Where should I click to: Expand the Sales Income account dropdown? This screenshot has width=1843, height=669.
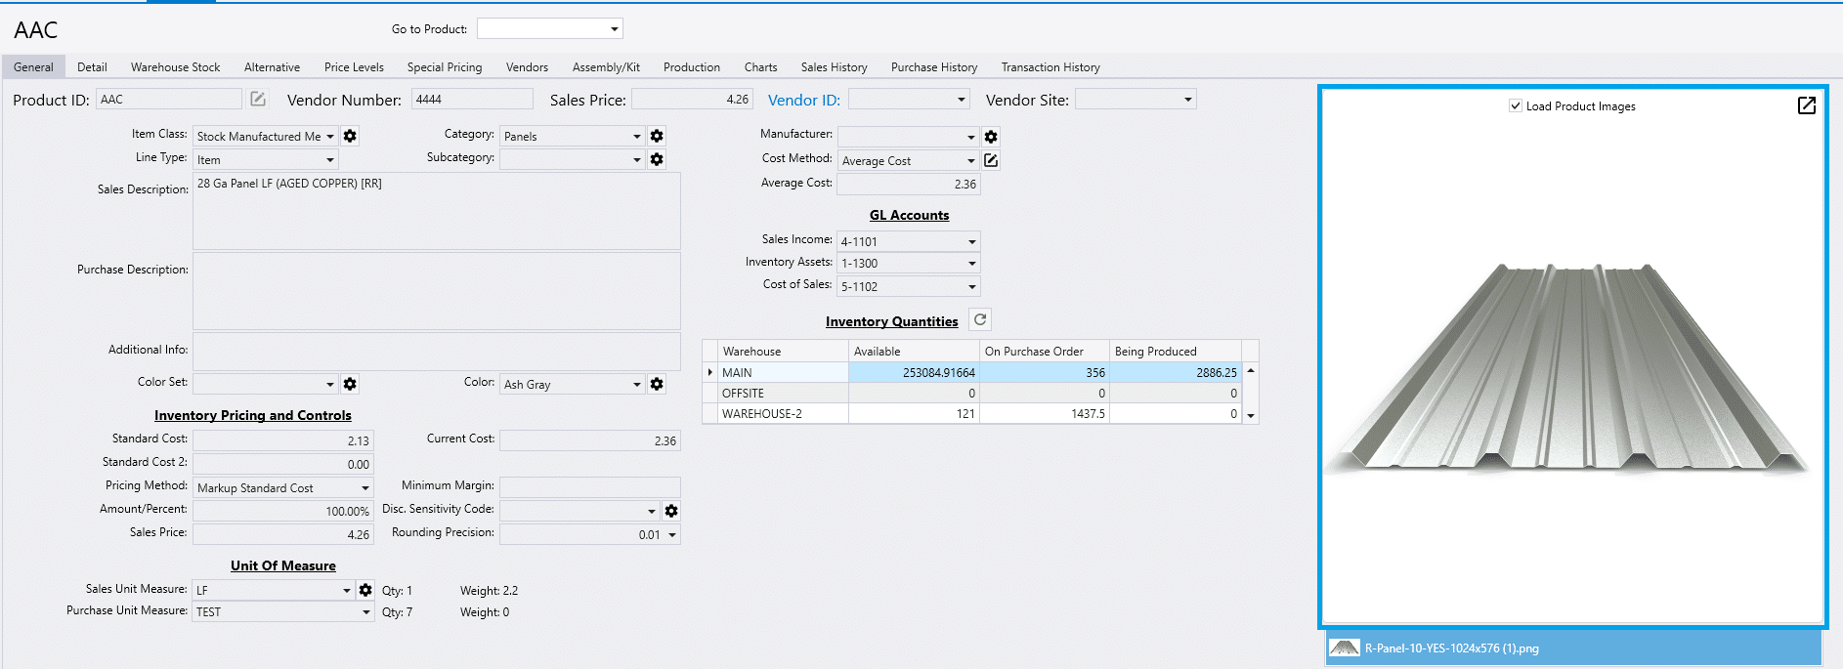971,241
